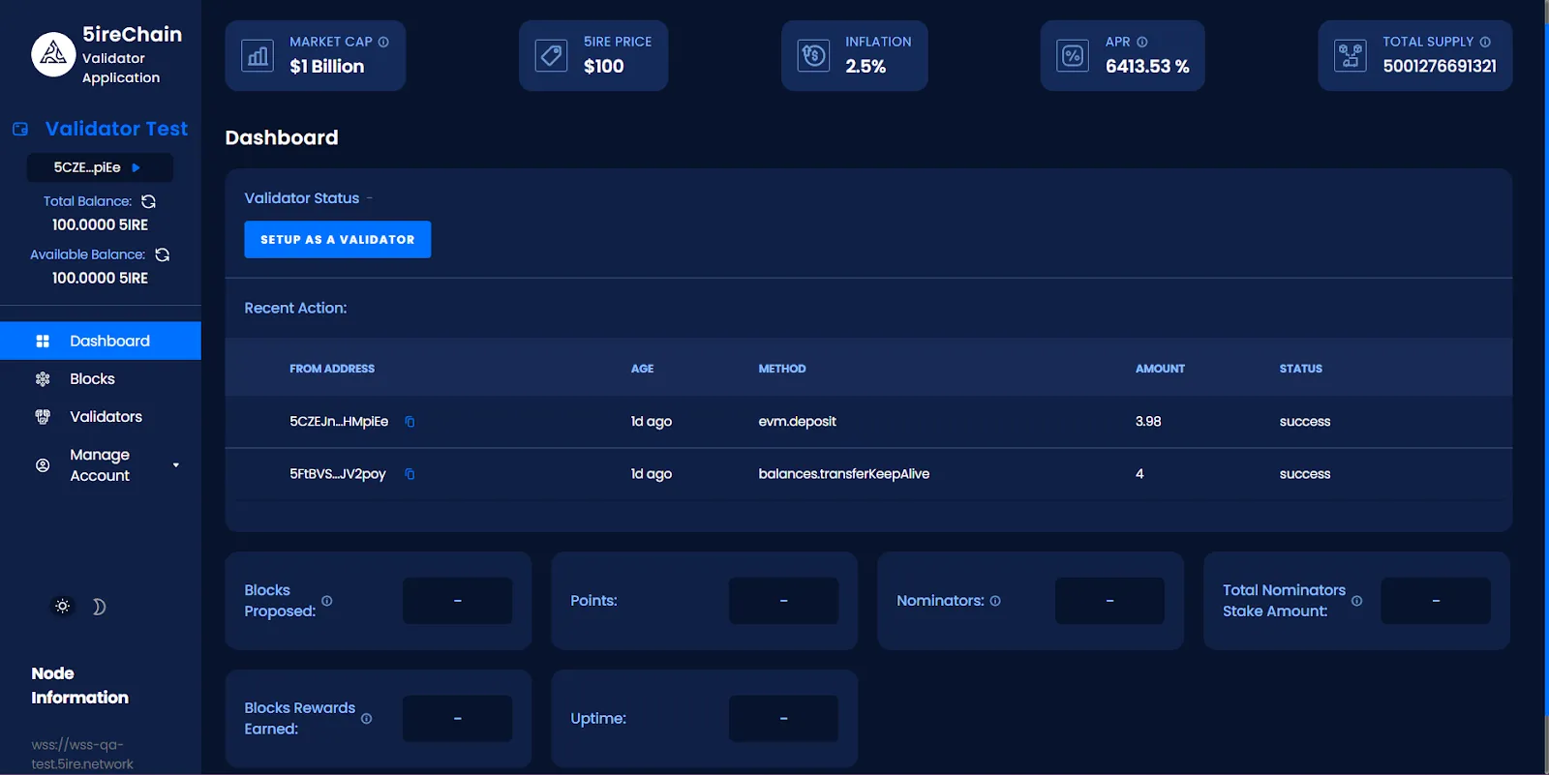
Task: Click the 5IRE Price tag icon
Action: [x=552, y=56]
